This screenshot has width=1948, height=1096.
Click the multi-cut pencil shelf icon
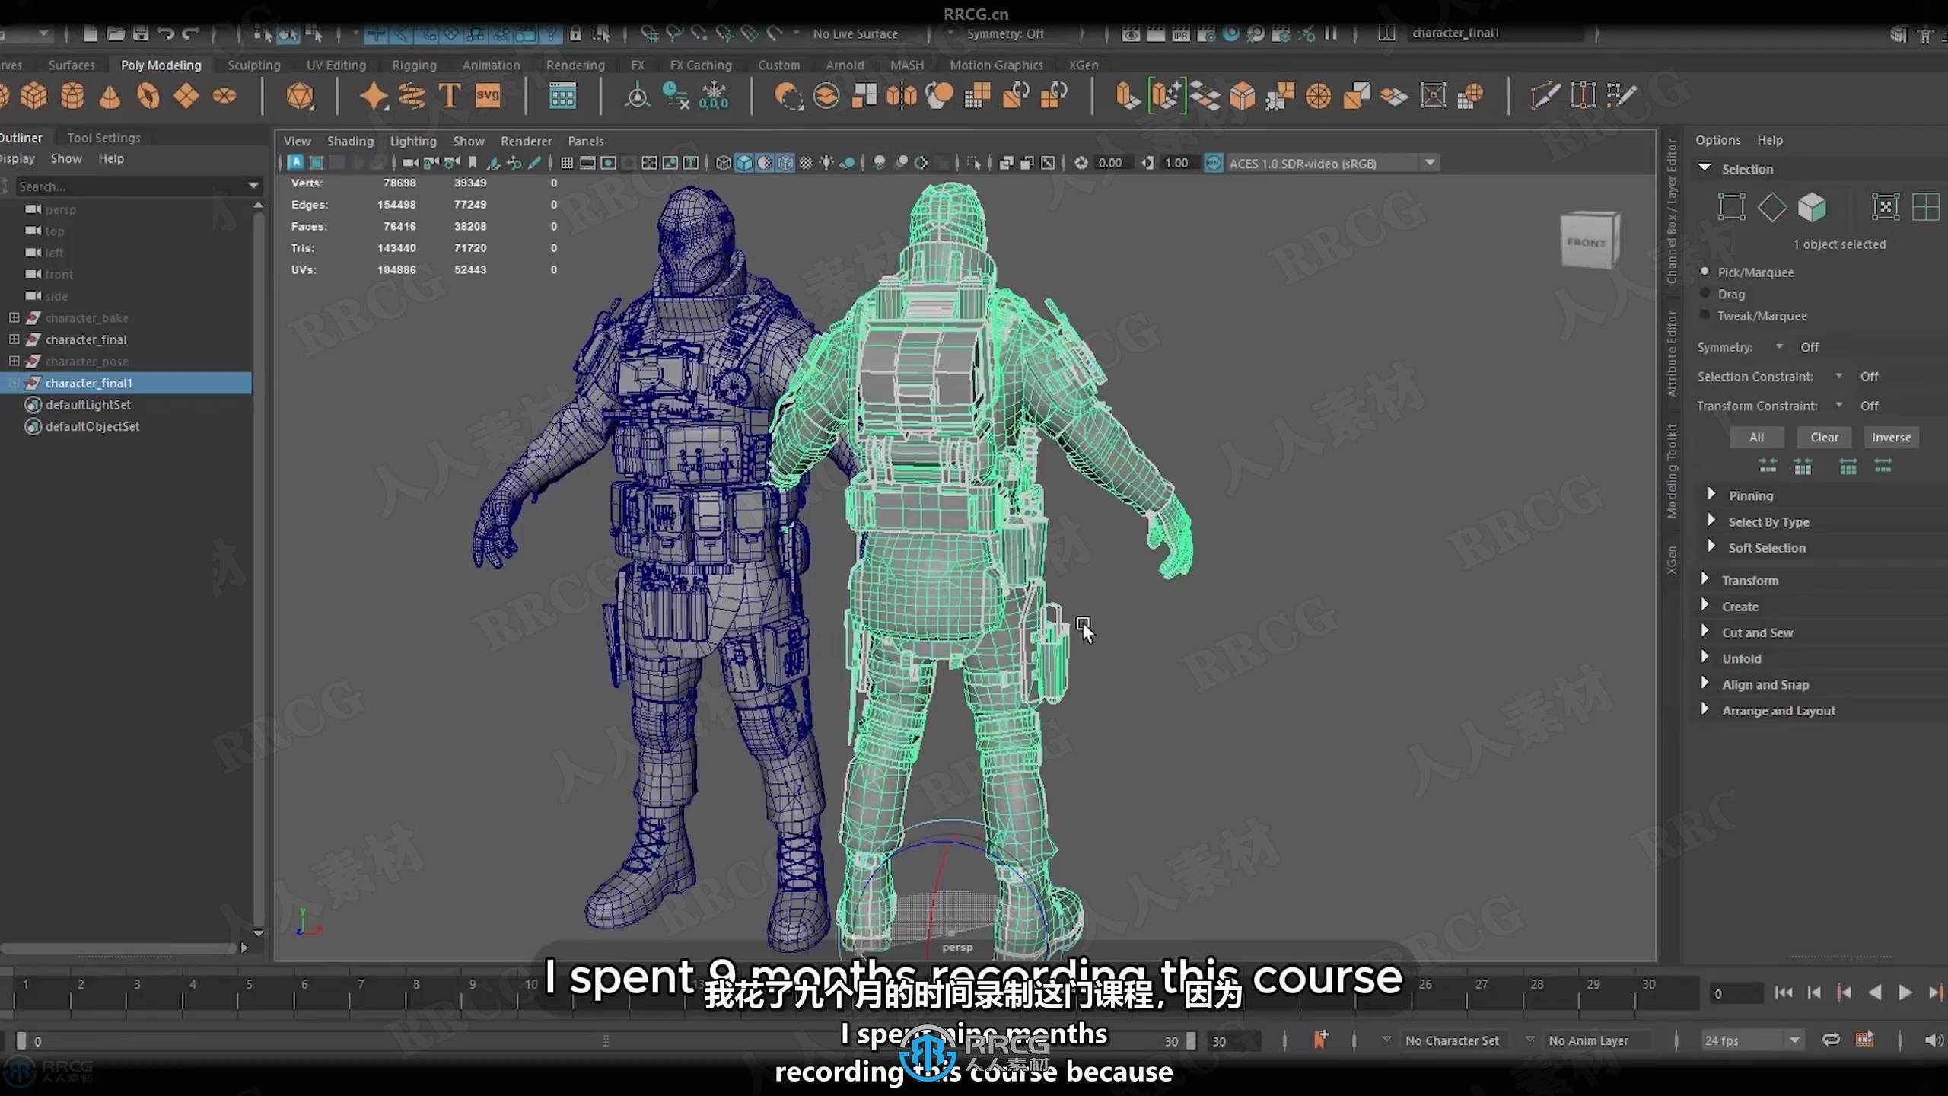click(x=1544, y=97)
